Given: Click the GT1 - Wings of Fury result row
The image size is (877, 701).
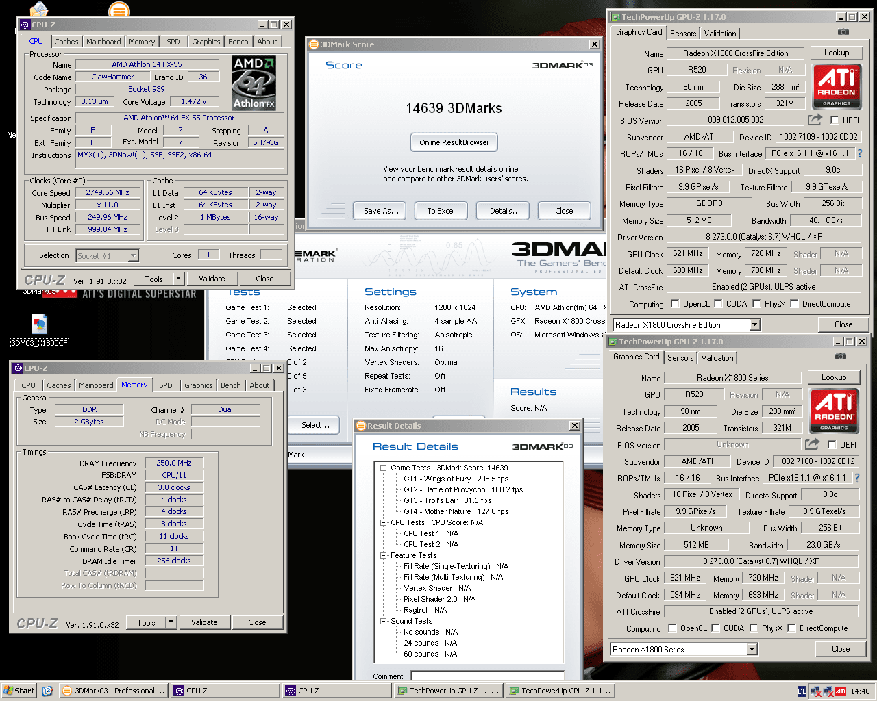Looking at the screenshot, I should pos(456,479).
